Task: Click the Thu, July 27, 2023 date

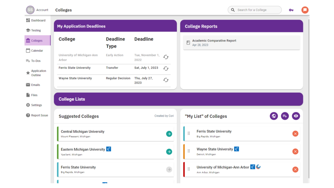Action: pos(144,80)
